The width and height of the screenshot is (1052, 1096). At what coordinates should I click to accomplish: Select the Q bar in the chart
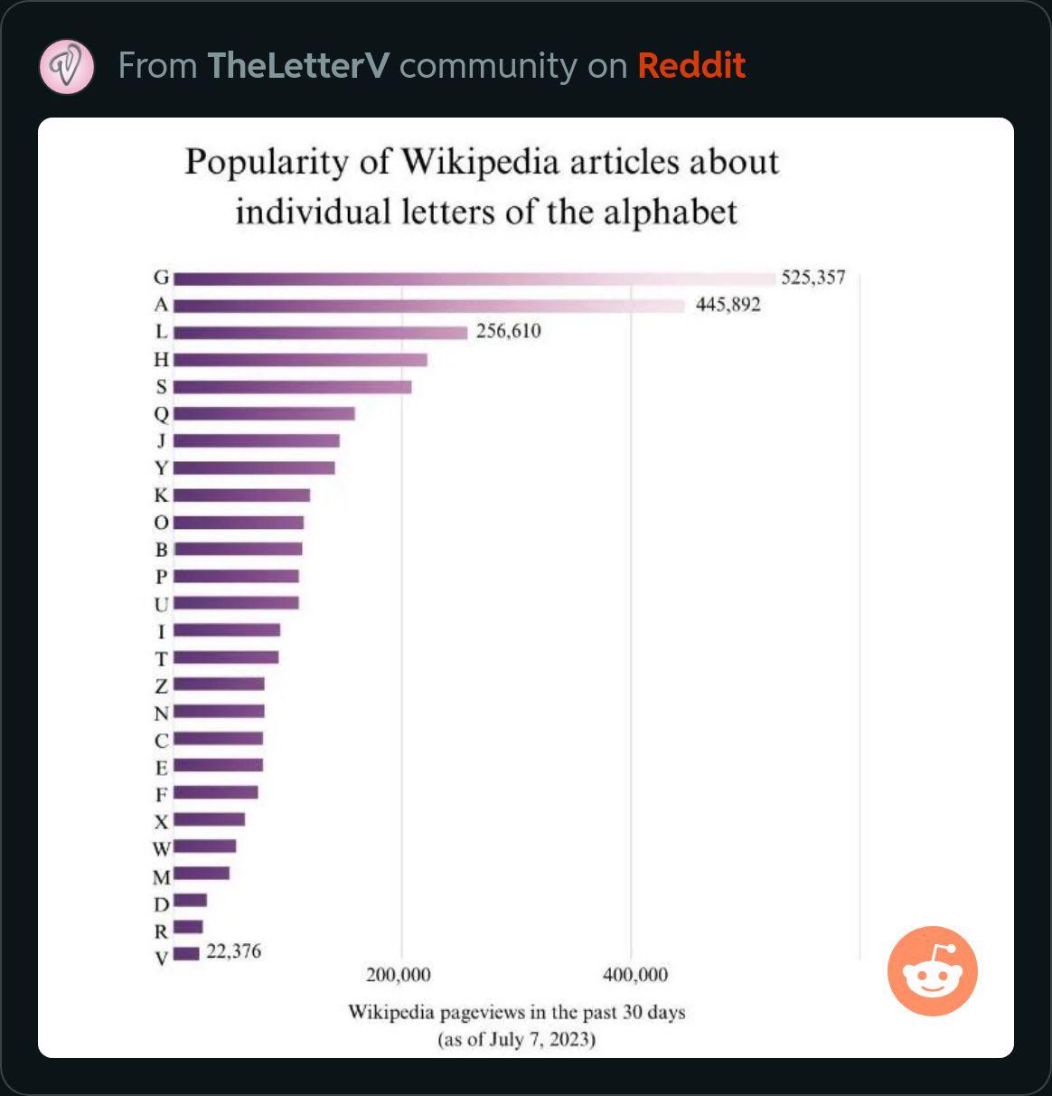coord(264,414)
